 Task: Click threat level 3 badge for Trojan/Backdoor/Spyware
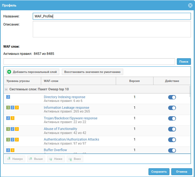click(12, 118)
